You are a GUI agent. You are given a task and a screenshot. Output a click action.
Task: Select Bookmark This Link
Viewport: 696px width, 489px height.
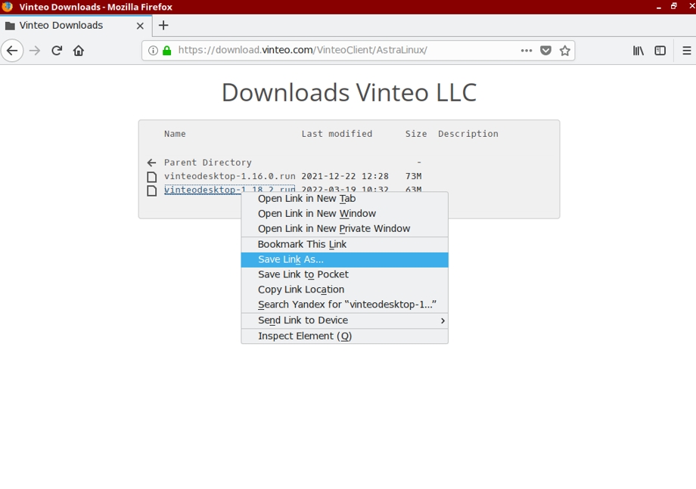tap(344, 244)
